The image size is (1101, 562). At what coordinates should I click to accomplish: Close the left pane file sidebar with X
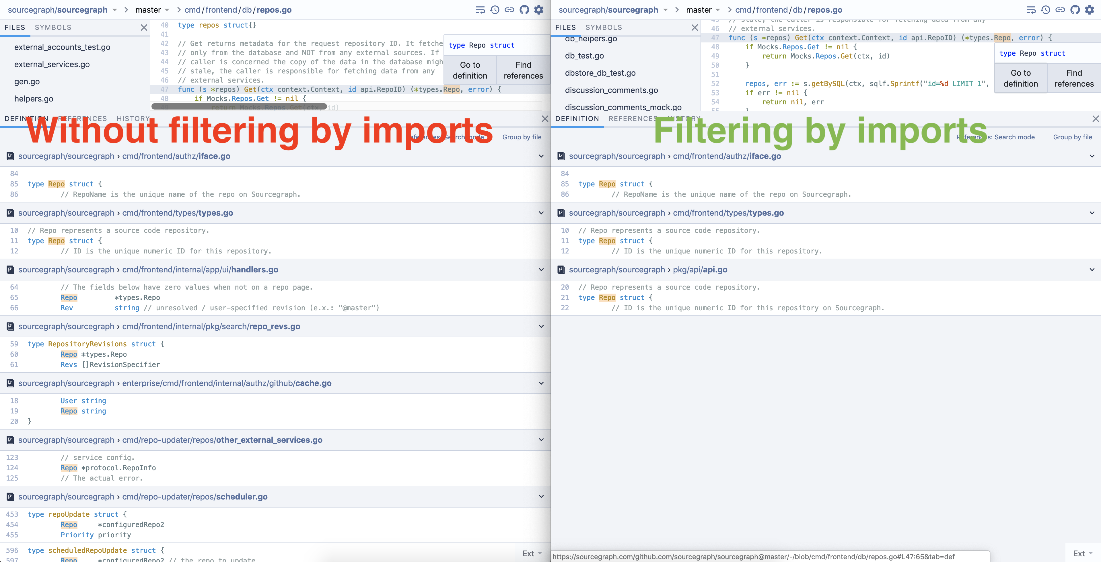click(144, 27)
